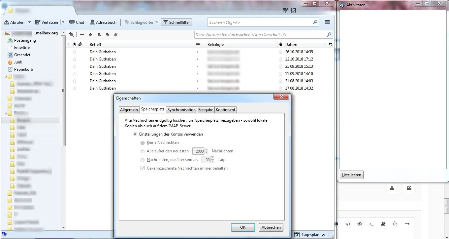Switch to the Synchronisation tab
Viewport: 449px width, 239px height.
(x=181, y=110)
